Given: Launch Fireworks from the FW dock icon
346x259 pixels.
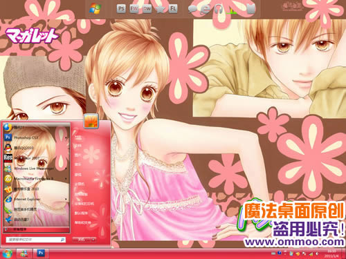Looking at the screenshot, I should pos(134,9).
